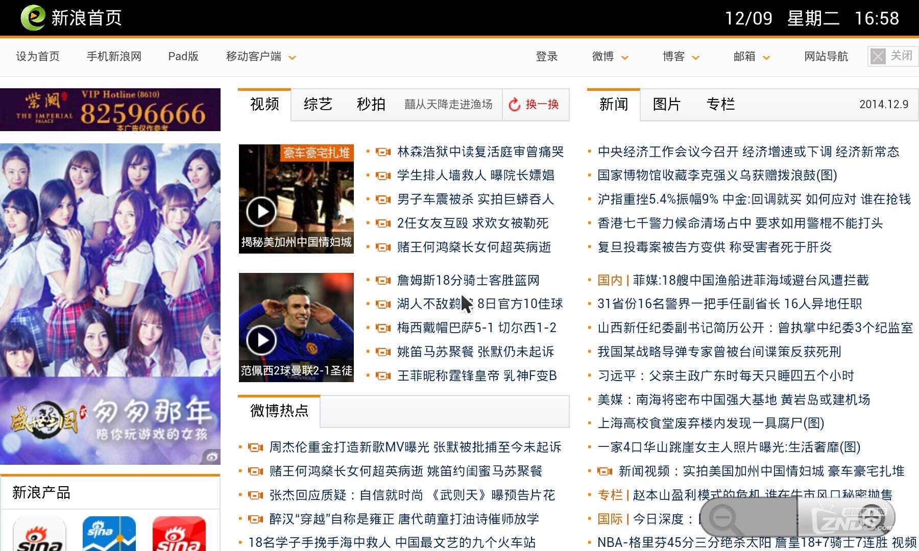
Task: Click the Weibo icon on 匆匆那年 banner
Action: (x=212, y=457)
